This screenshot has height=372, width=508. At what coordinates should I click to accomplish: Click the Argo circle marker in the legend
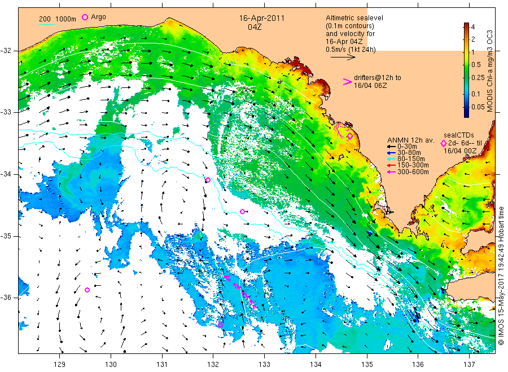click(85, 17)
